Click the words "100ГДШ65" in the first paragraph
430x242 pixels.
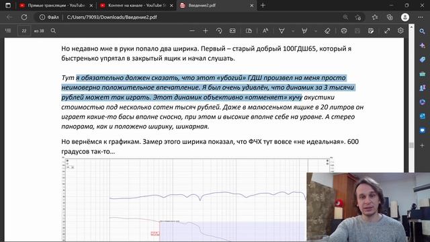[300, 48]
